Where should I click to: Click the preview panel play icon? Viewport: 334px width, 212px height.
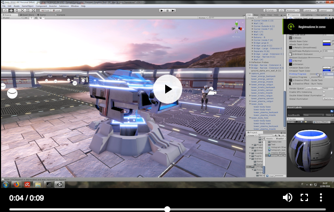(x=296, y=122)
